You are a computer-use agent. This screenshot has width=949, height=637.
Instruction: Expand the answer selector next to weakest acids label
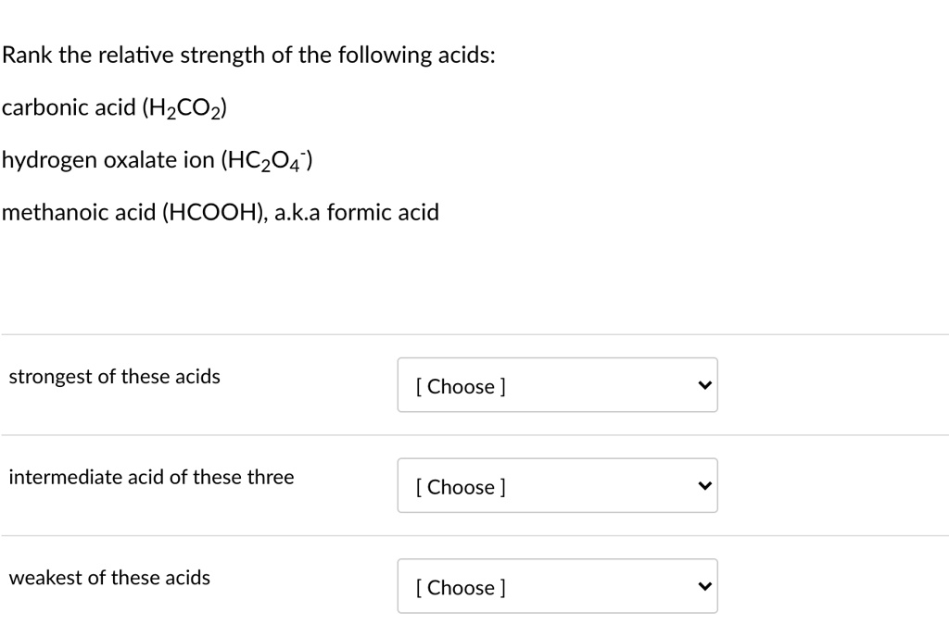[556, 584]
